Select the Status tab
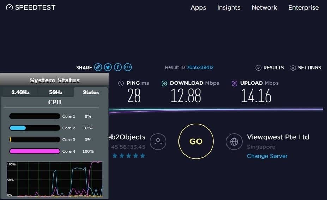327x200 pixels. click(x=91, y=92)
